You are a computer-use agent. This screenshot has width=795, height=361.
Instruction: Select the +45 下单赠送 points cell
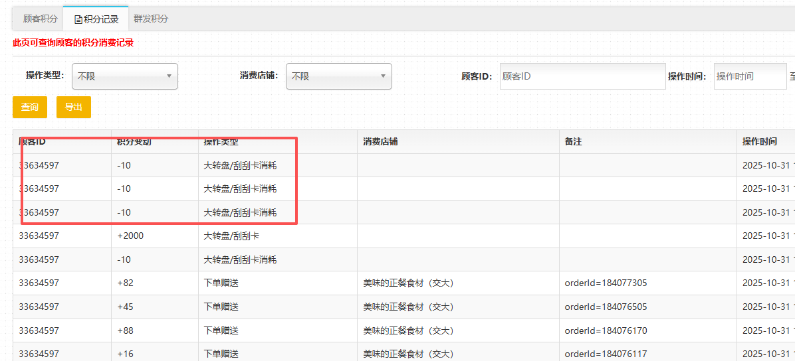click(x=125, y=307)
